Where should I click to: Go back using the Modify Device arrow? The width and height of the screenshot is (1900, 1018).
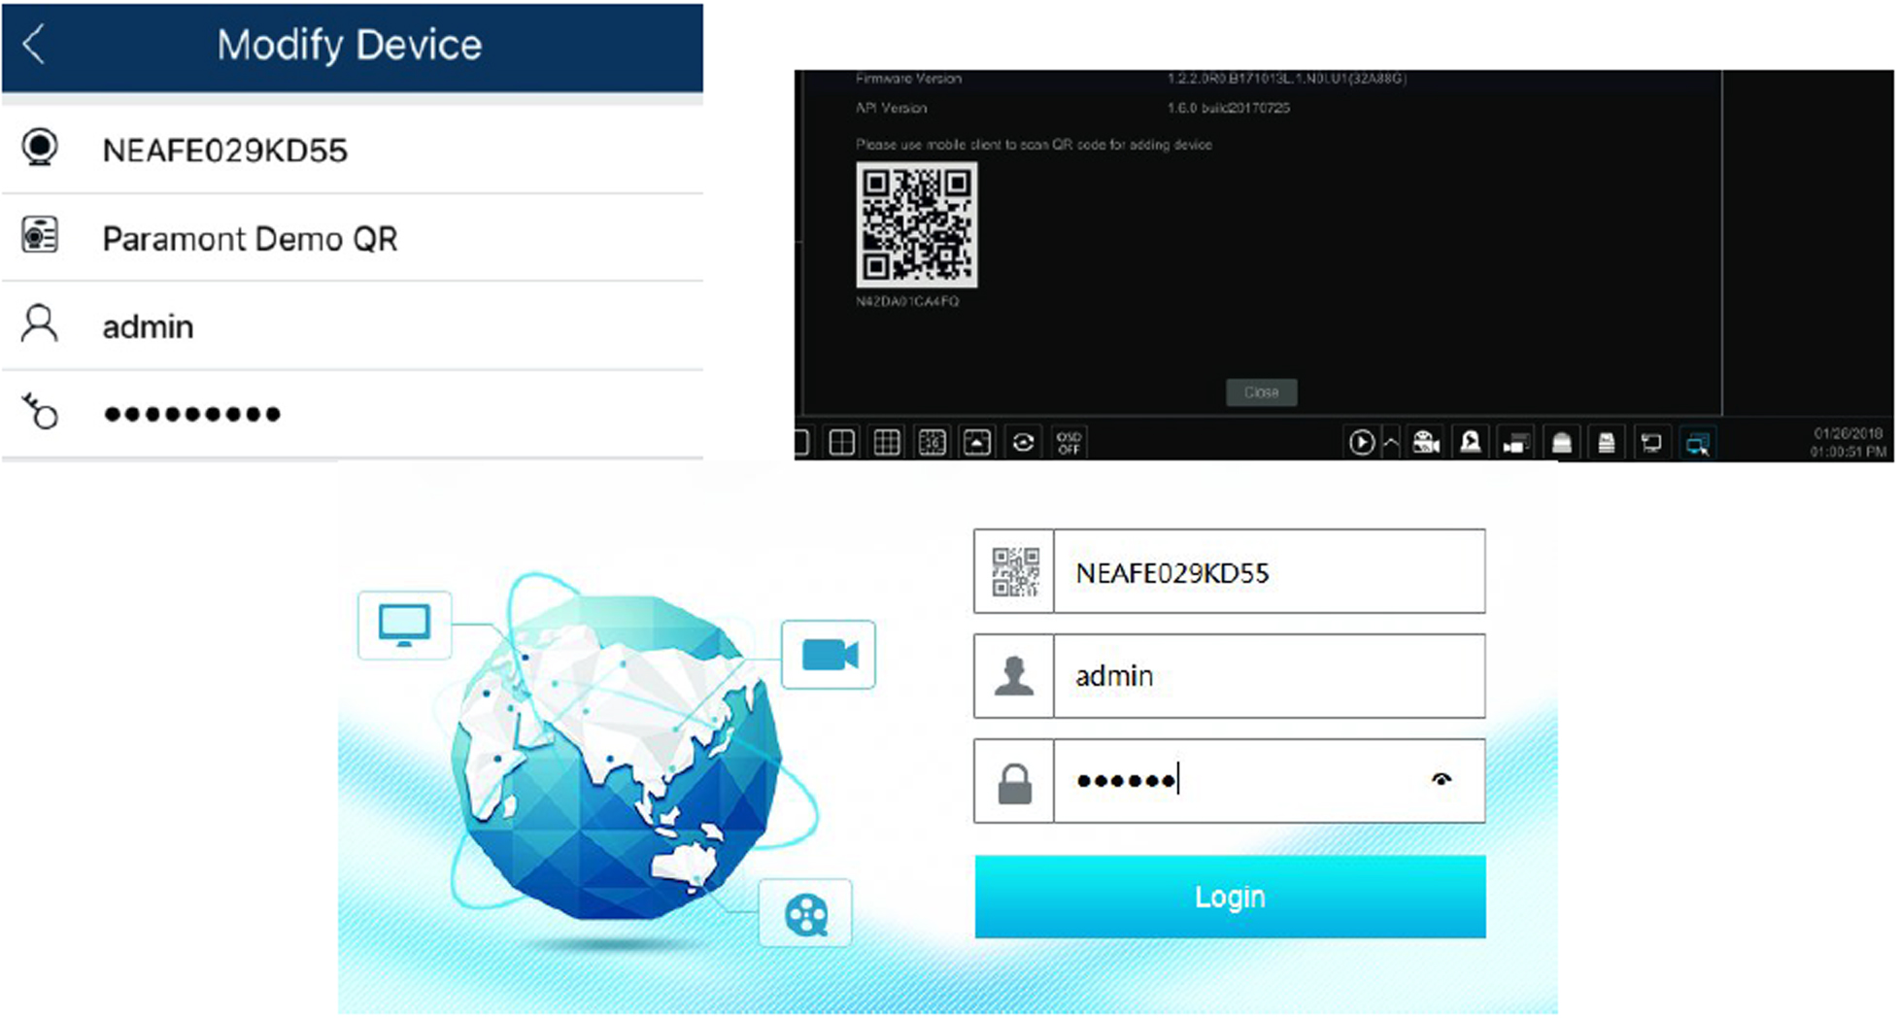pos(34,45)
